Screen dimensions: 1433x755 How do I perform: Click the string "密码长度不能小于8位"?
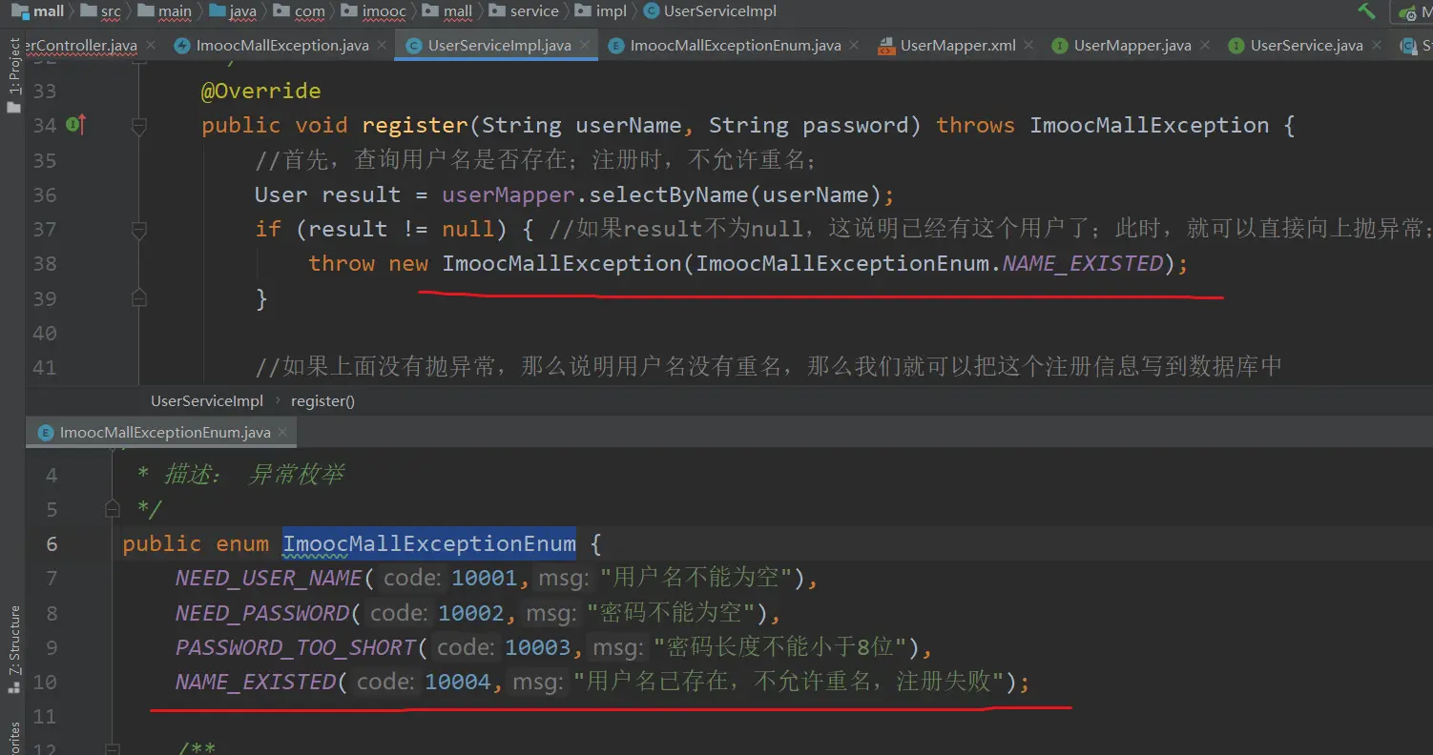(x=779, y=648)
